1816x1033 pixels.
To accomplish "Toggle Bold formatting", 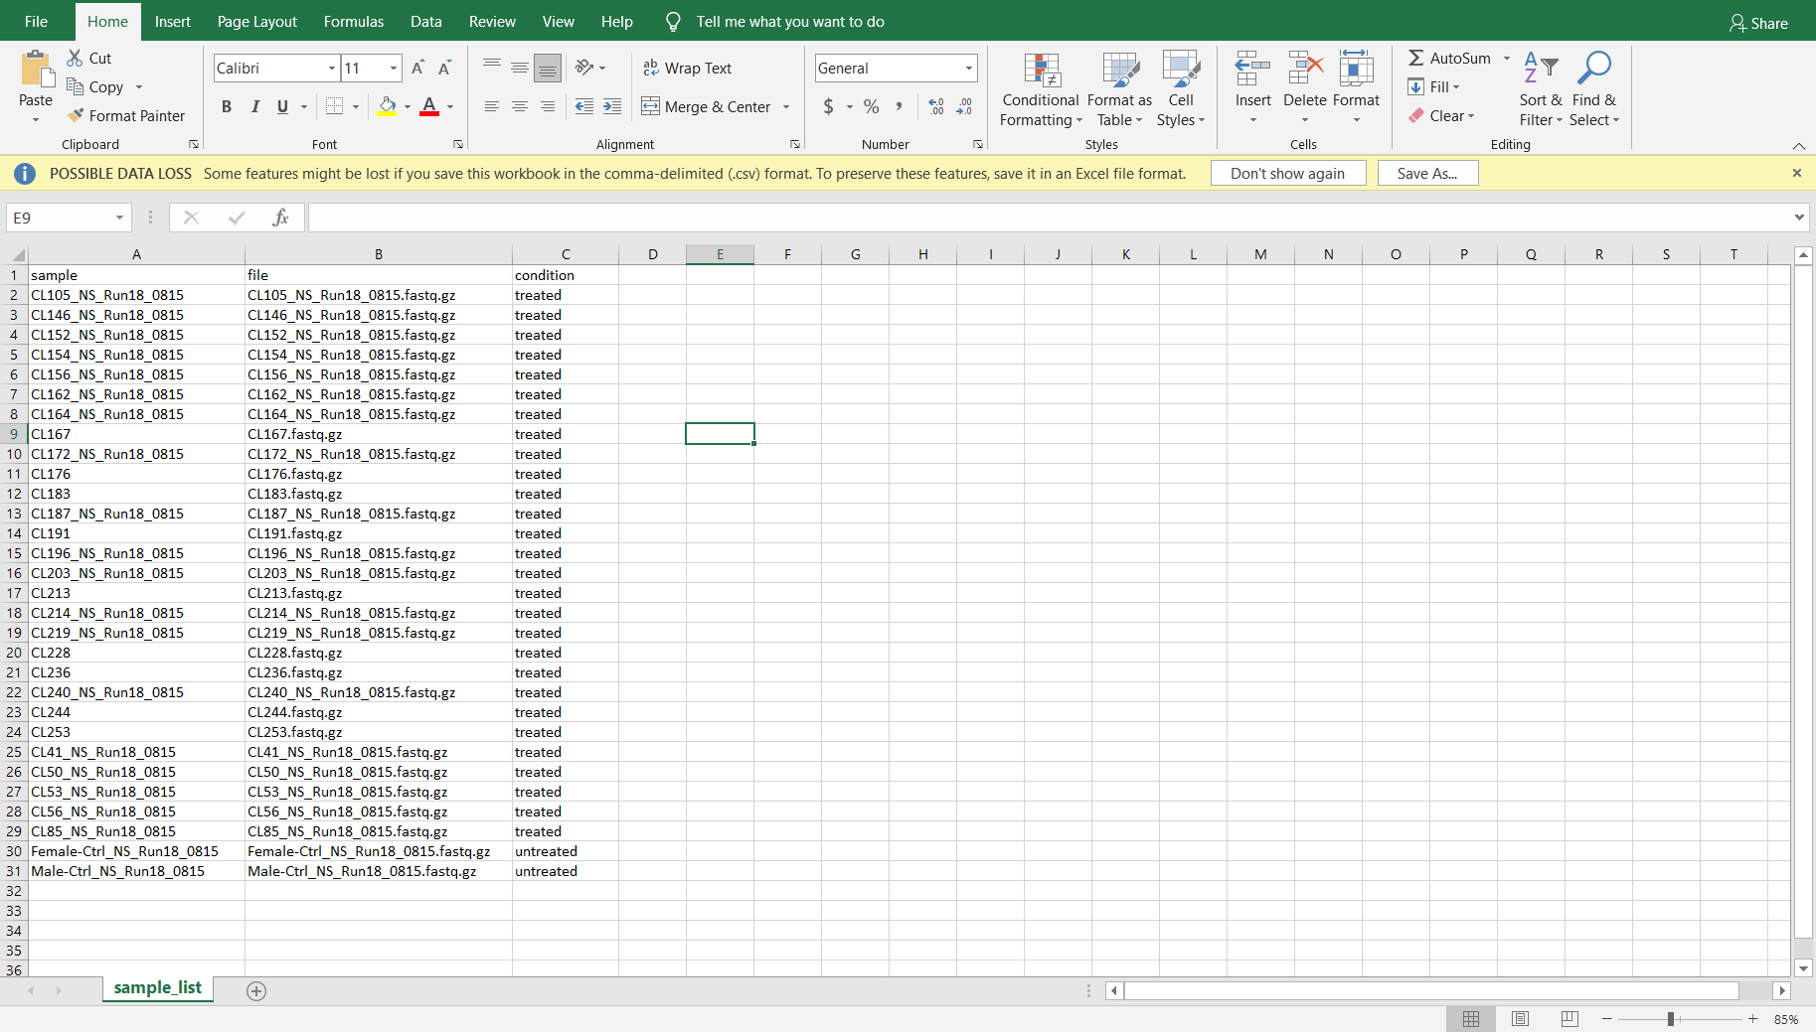I will pos(227,106).
